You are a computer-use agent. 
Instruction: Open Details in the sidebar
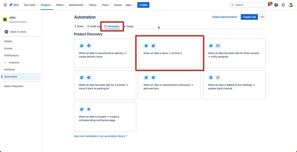tap(8, 41)
